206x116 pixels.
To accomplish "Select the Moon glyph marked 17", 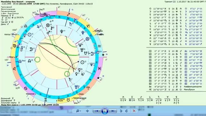I will coord(31,49).
